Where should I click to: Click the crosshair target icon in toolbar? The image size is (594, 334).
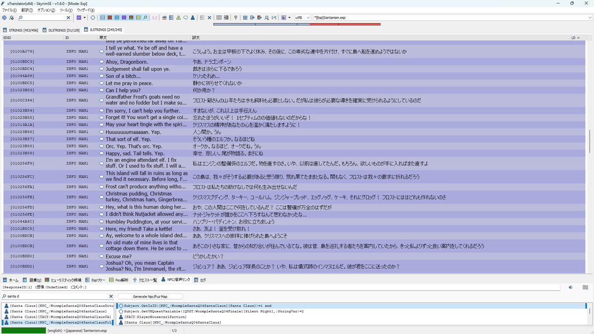[x=93, y=17]
